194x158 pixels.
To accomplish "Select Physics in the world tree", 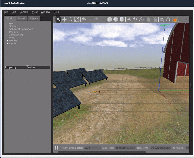I will point(13,32).
